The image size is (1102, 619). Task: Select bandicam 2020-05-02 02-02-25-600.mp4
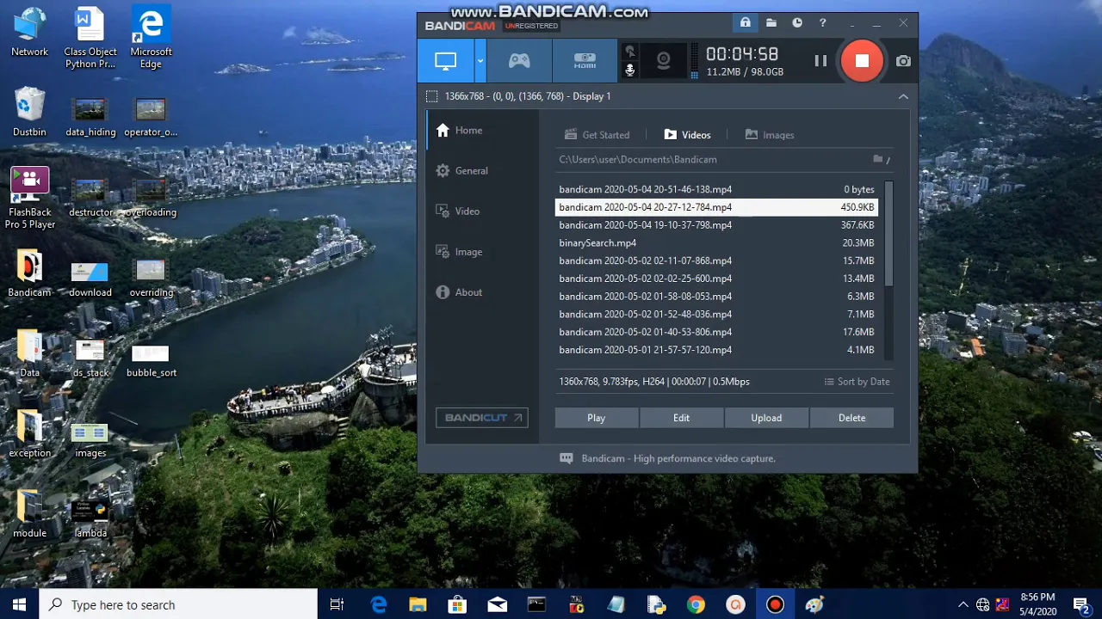pos(716,279)
